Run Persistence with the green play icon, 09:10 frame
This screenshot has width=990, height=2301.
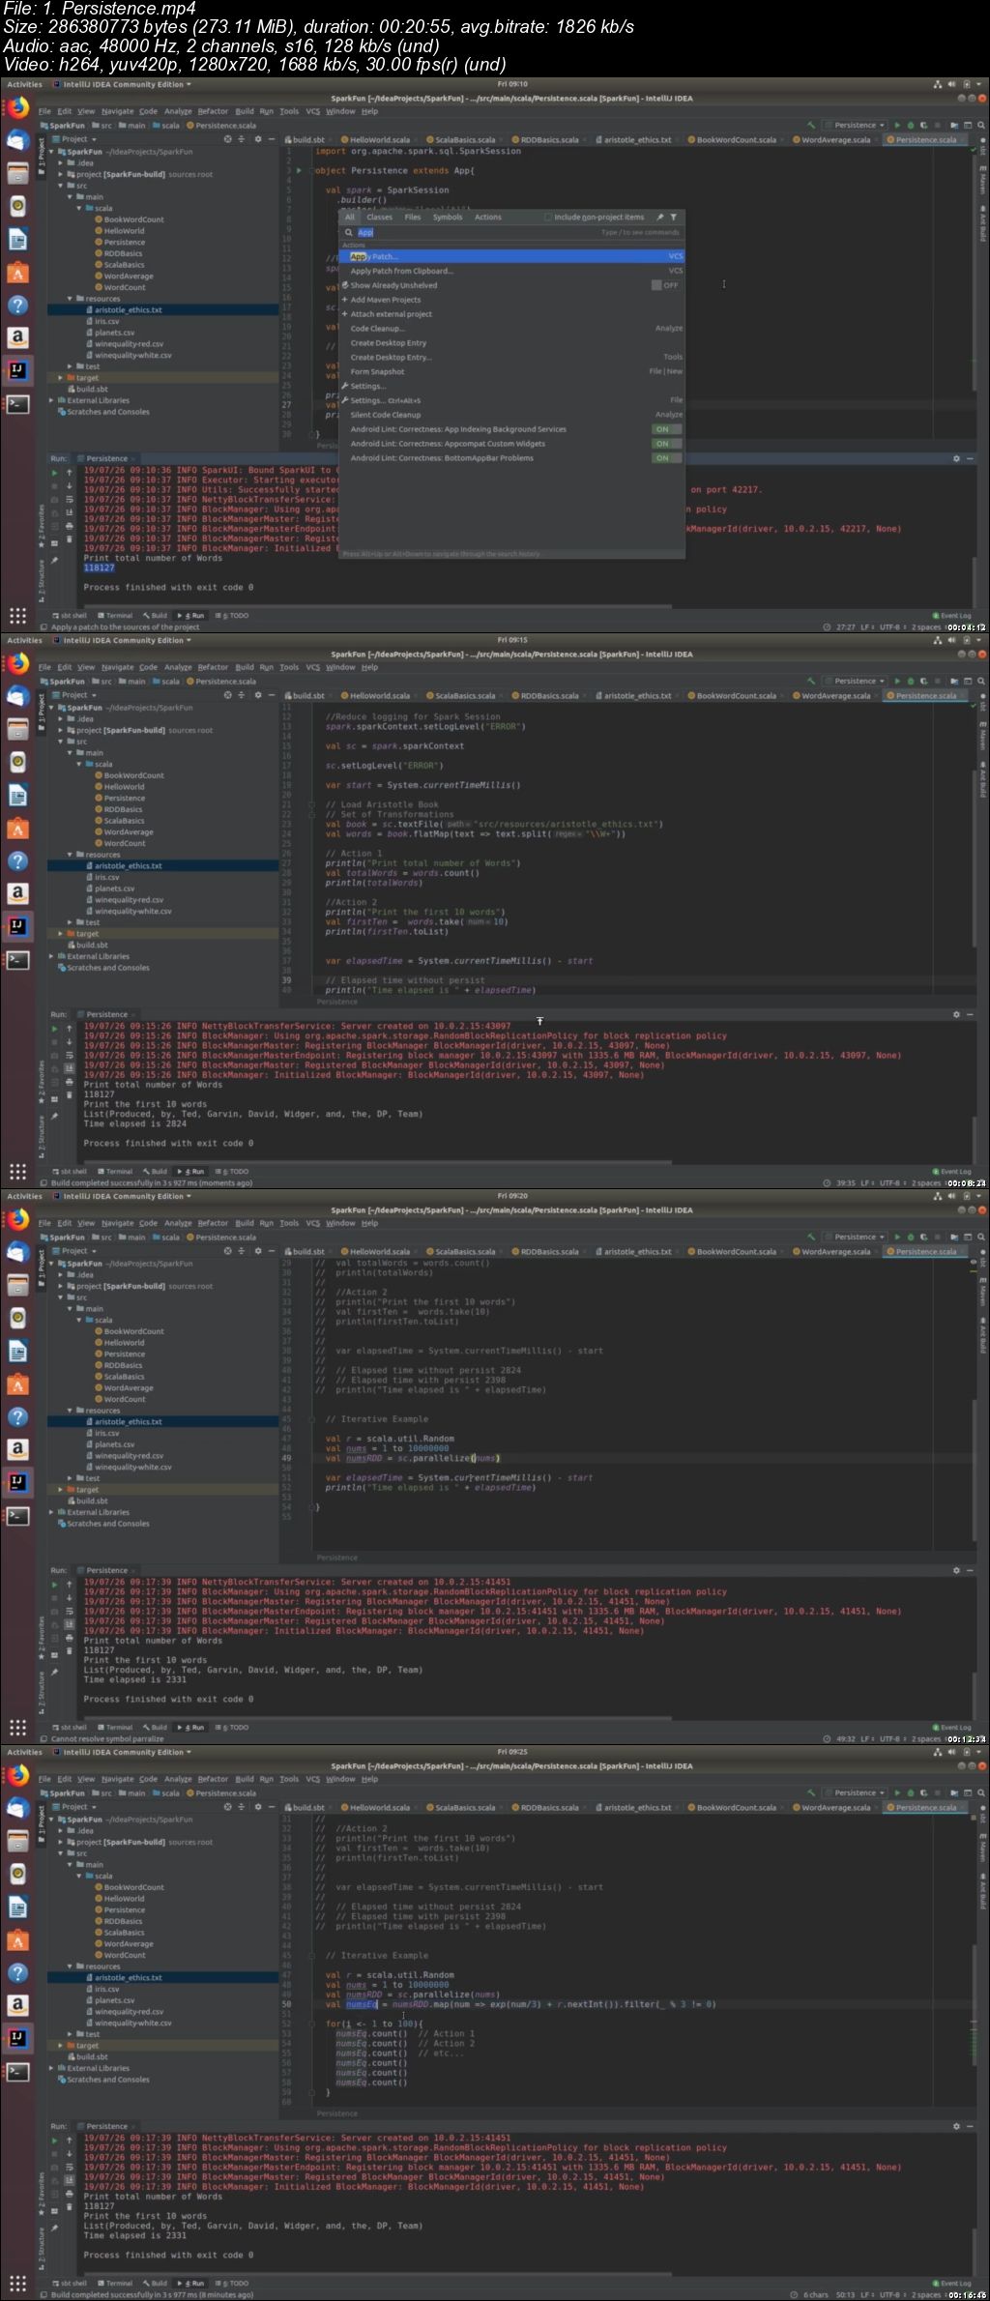pyautogui.click(x=897, y=125)
